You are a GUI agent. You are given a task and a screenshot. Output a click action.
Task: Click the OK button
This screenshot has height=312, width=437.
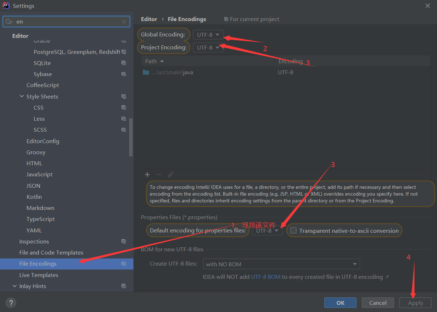click(340, 303)
